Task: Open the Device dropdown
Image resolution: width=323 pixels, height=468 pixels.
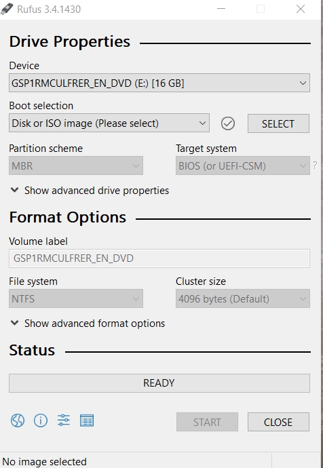Action: pos(159,83)
